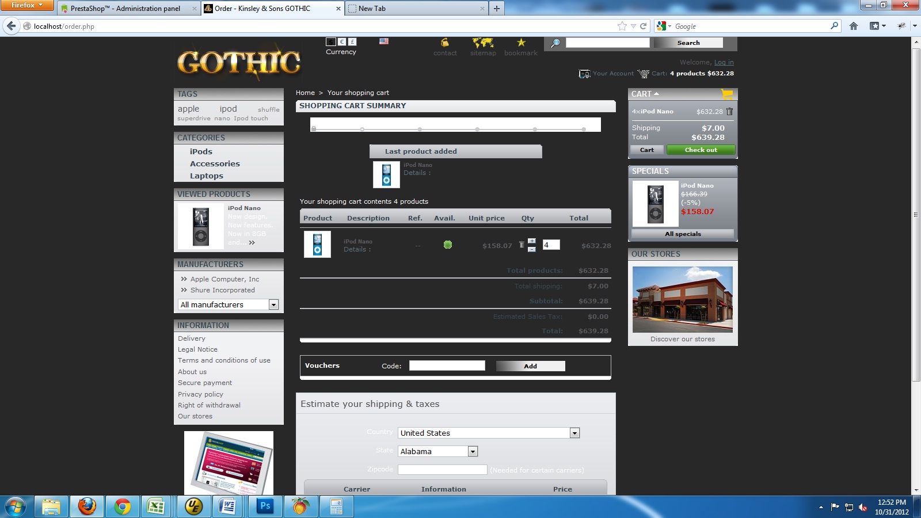This screenshot has height=518, width=921.
Task: Open Word from the Windows taskbar
Action: pyautogui.click(x=229, y=506)
